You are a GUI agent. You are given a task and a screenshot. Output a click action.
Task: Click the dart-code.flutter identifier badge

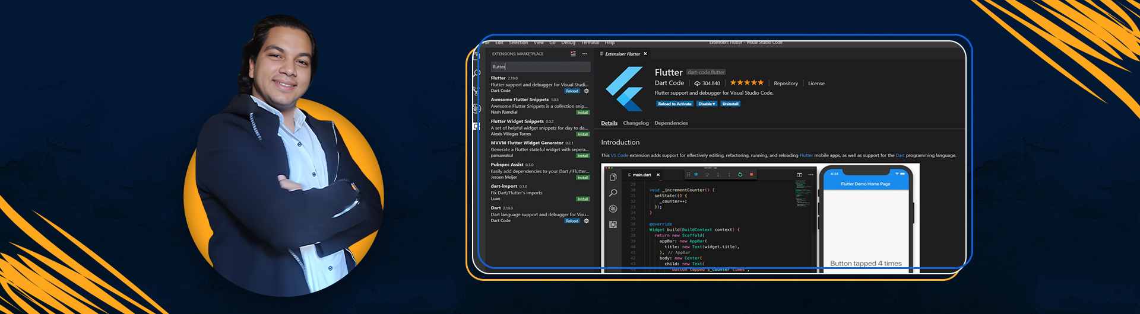(x=706, y=72)
